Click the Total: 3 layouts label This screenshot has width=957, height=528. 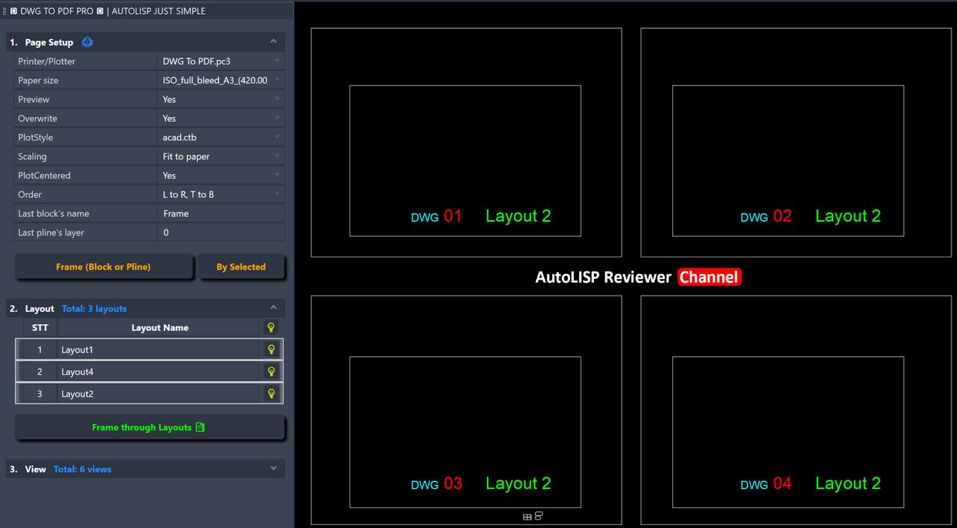94,309
